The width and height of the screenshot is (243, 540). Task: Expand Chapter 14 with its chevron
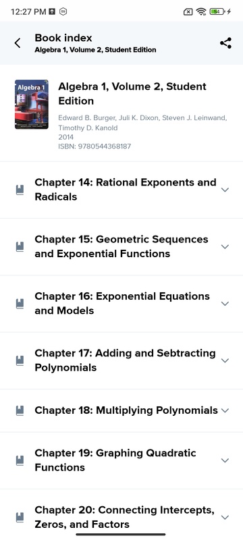225,190
